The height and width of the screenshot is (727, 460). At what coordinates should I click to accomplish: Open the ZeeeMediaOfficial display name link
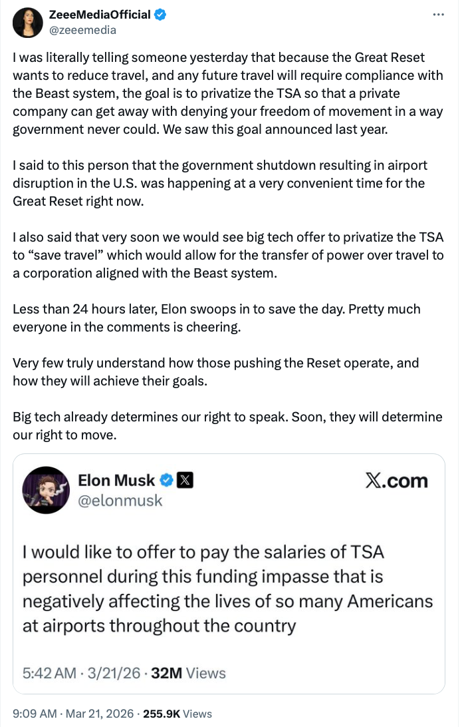point(100,15)
